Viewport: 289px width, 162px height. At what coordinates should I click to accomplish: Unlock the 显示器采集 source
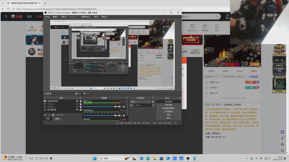click(81, 110)
